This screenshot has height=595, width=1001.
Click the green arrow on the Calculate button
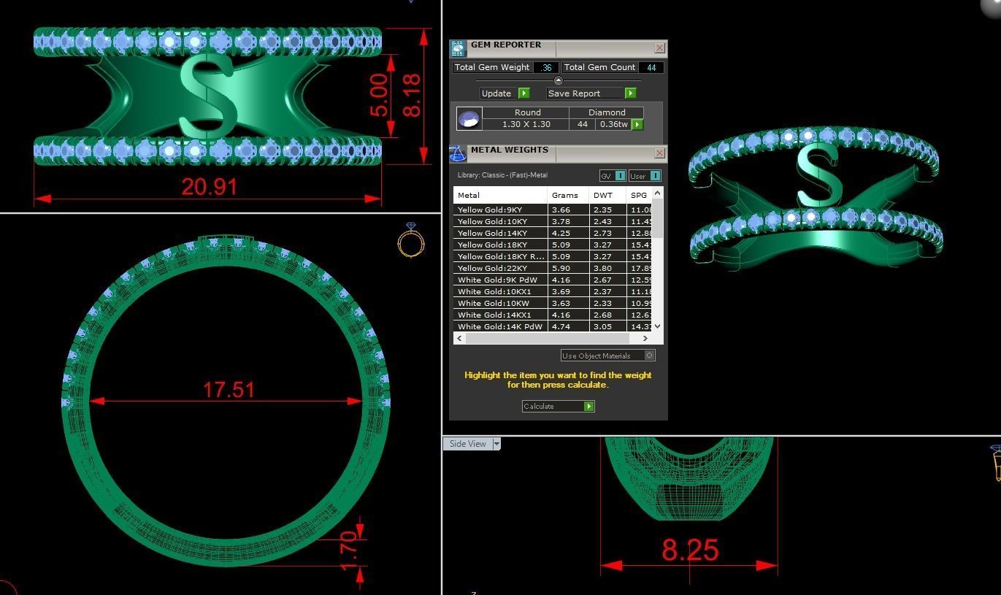tap(588, 406)
